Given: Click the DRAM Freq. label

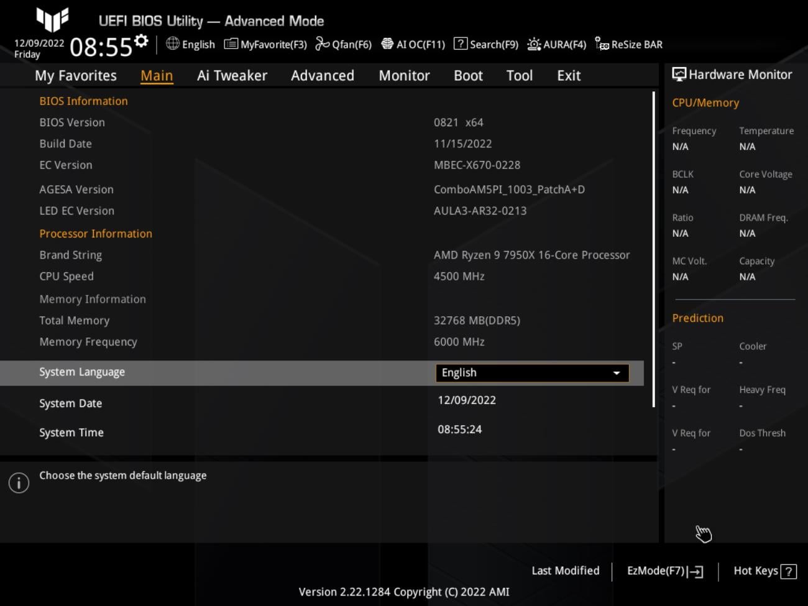Looking at the screenshot, I should 763,218.
